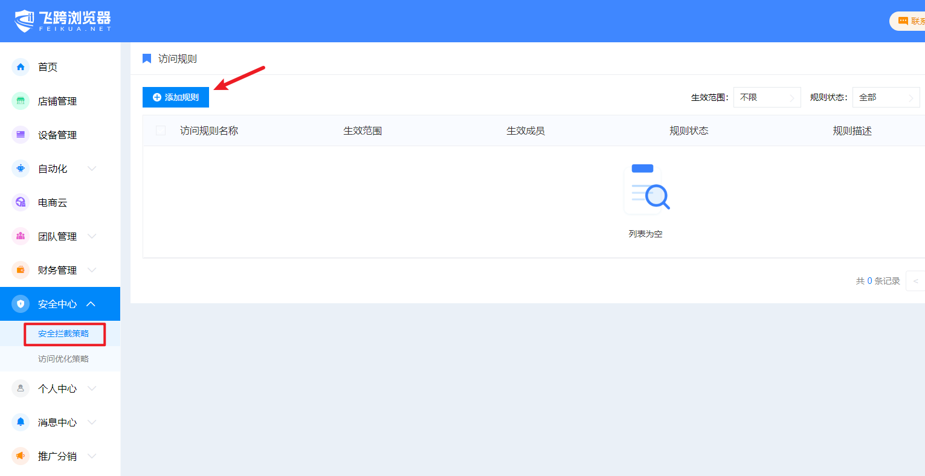
Task: Click the e-commerce cloud icon
Action: (x=21, y=202)
